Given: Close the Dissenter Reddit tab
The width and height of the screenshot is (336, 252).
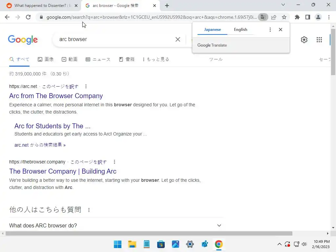Looking at the screenshot, I should [76, 6].
